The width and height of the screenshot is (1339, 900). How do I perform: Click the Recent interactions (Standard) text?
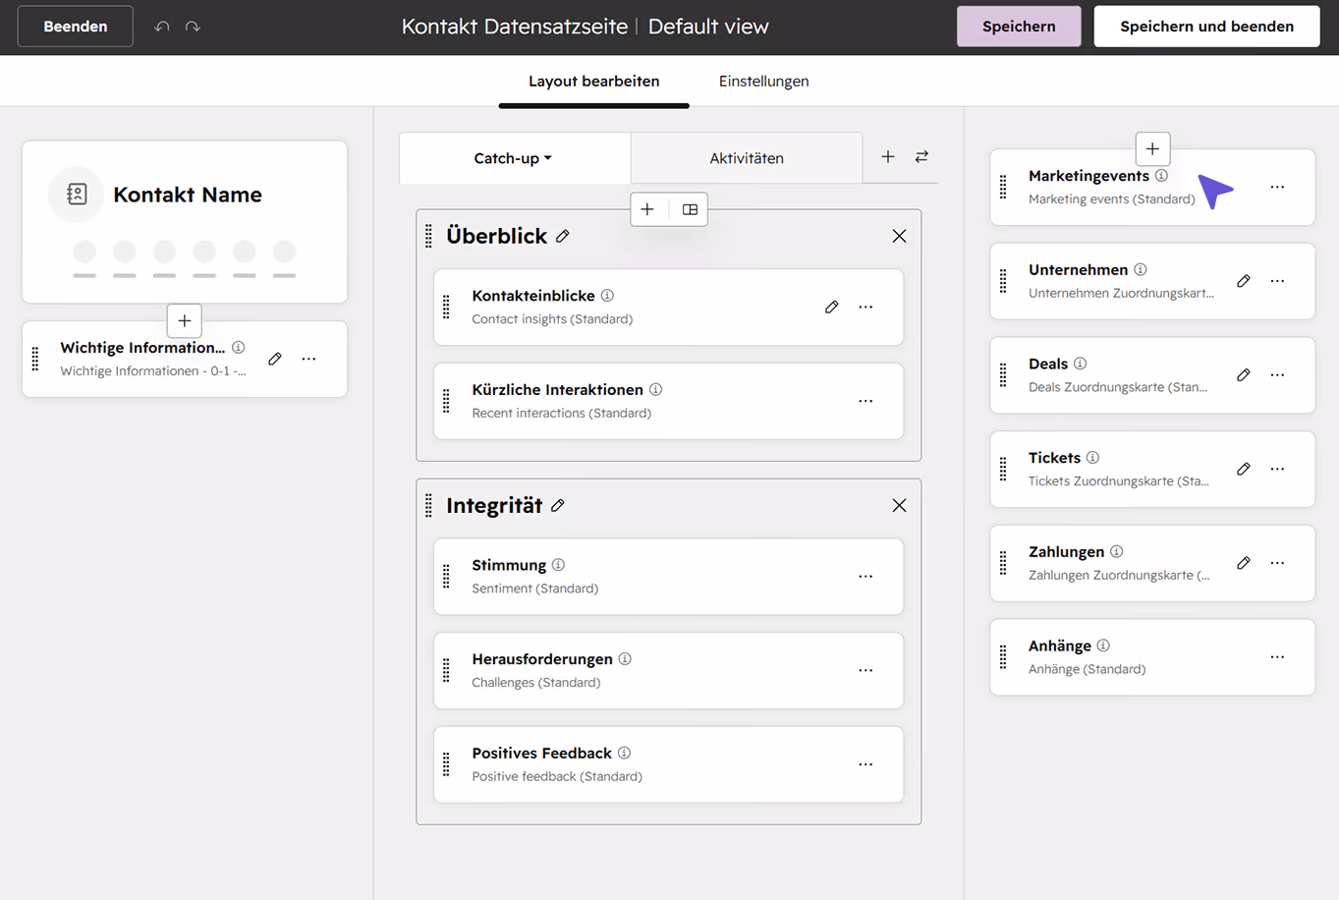(561, 413)
